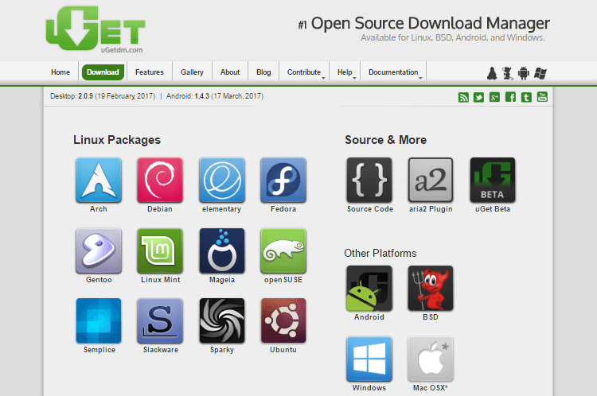Expand the Contribute dropdown menu
The width and height of the screenshot is (597, 396).
(x=306, y=72)
